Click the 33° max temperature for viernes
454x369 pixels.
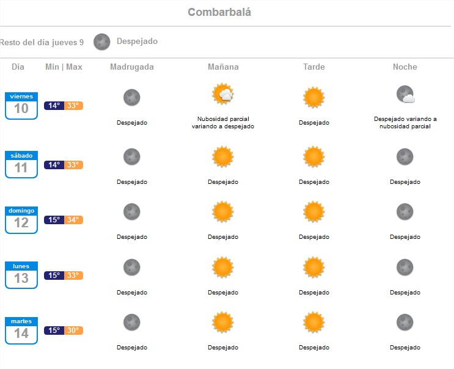[73, 106]
